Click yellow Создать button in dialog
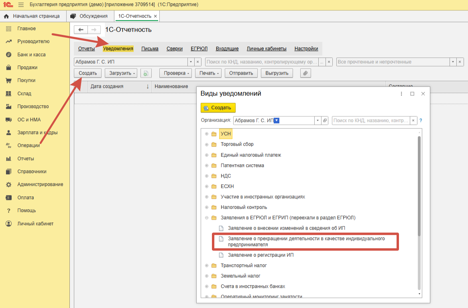 (218, 108)
